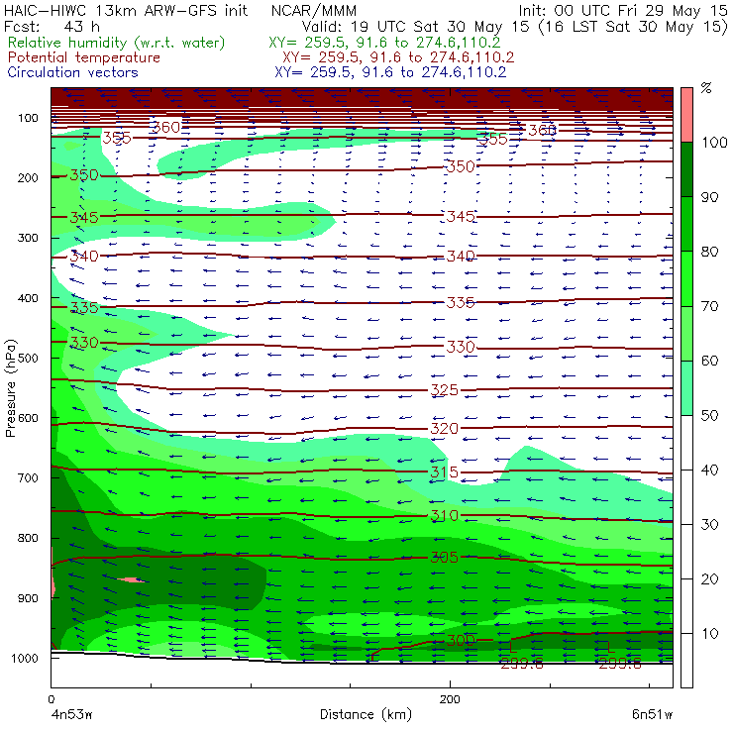The width and height of the screenshot is (733, 733).
Task: Click the '50' colorbar scale label
Action: point(710,415)
